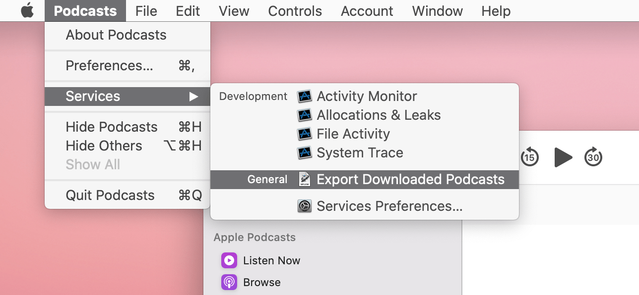
Task: Expand the Services submenu arrow
Action: (193, 96)
